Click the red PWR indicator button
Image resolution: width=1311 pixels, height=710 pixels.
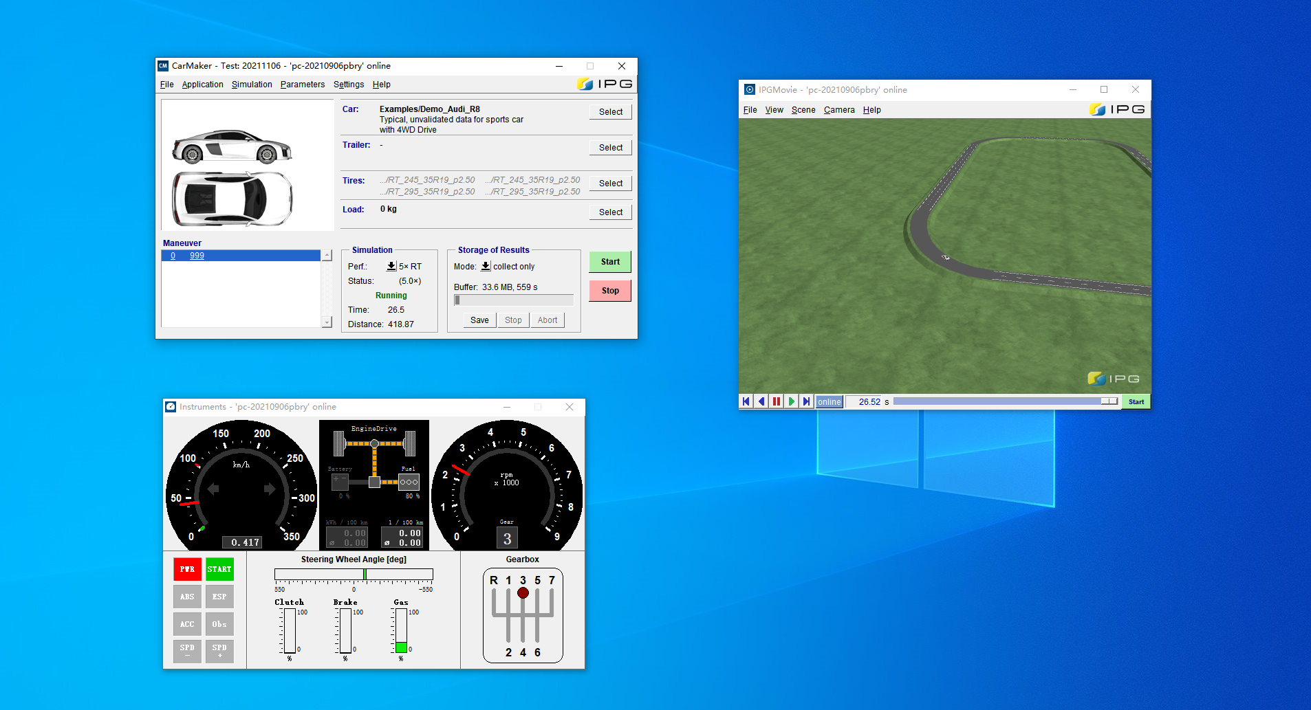[x=187, y=569]
